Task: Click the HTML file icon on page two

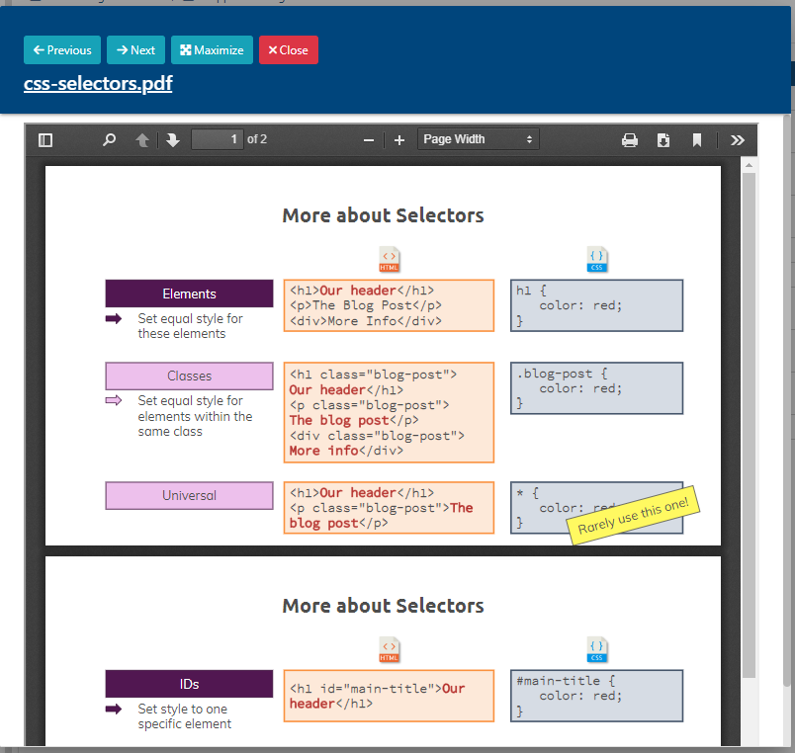Action: [390, 649]
